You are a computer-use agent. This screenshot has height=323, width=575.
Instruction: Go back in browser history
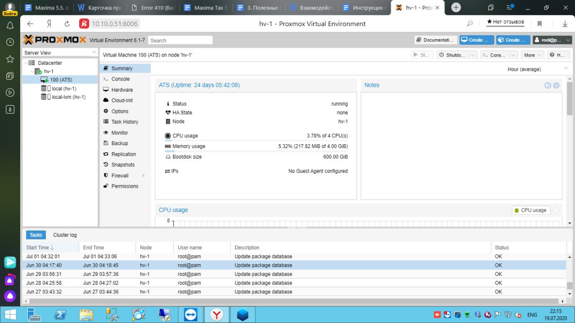pyautogui.click(x=30, y=24)
